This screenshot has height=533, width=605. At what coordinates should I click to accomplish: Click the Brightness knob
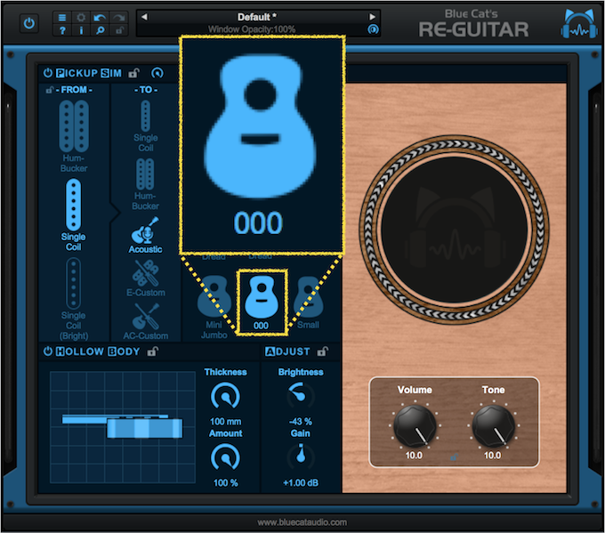(301, 396)
